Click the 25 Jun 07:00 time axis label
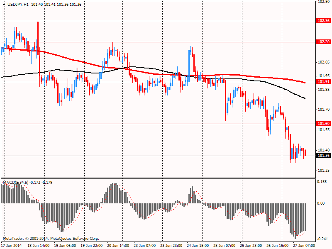The width and height of the screenshot is (332, 249). coord(224,246)
